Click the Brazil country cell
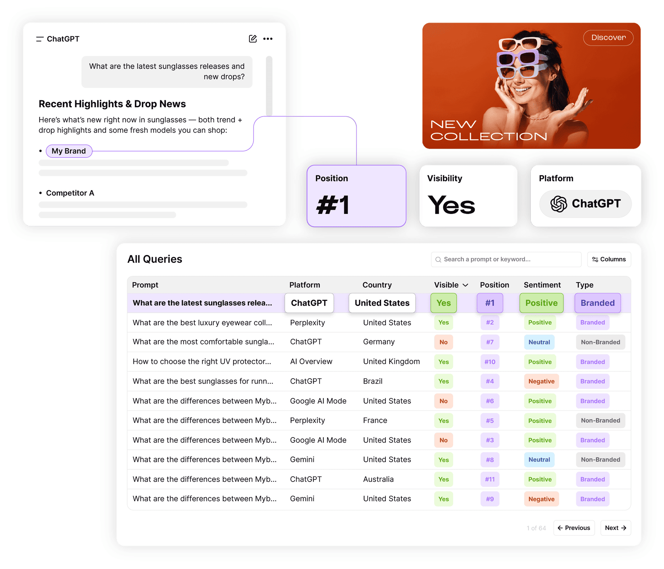The image size is (664, 569). click(372, 381)
